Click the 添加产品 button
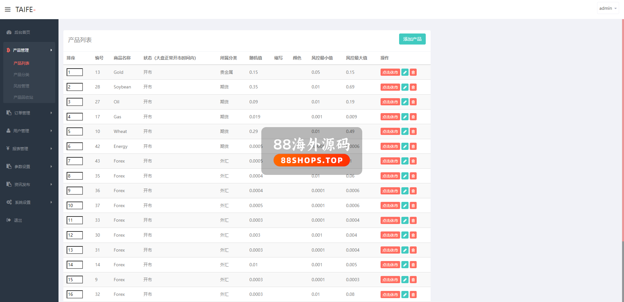 point(412,39)
